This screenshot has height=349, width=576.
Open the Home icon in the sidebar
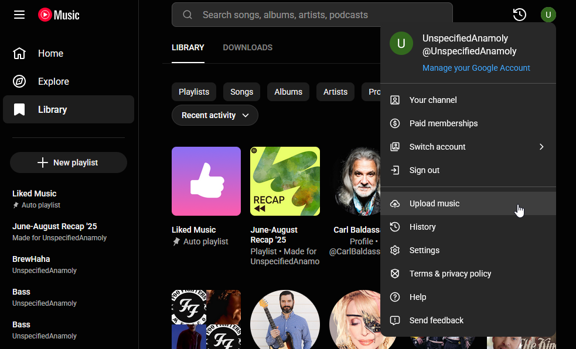(x=20, y=53)
